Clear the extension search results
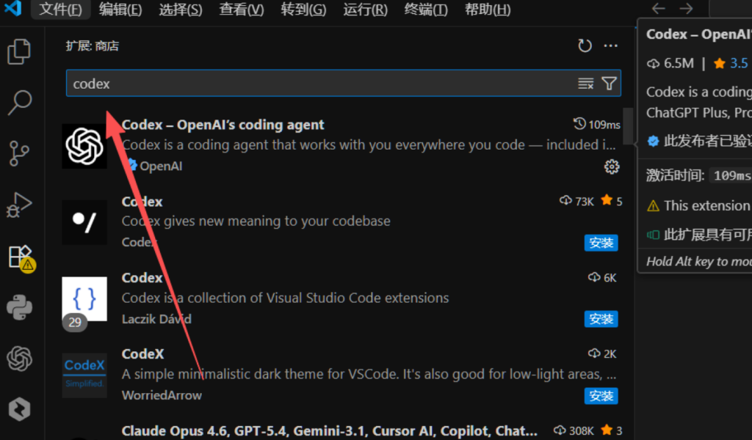 tap(585, 84)
